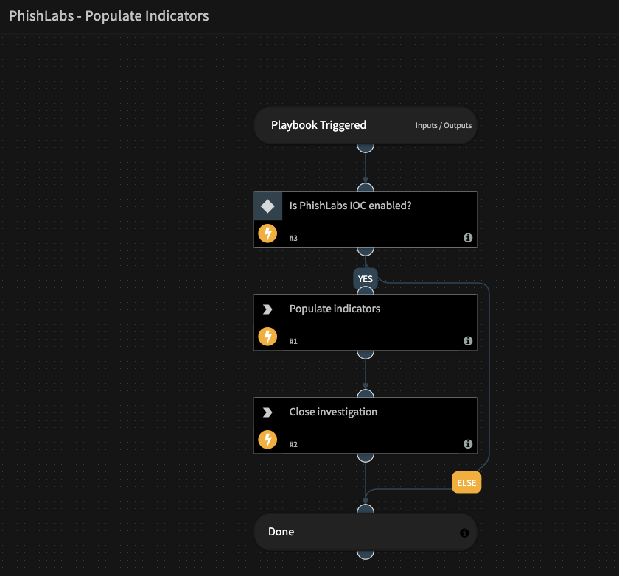Open info icon for 'Is PhishLabs IOC enabled?'
619x576 pixels.
[x=467, y=239]
